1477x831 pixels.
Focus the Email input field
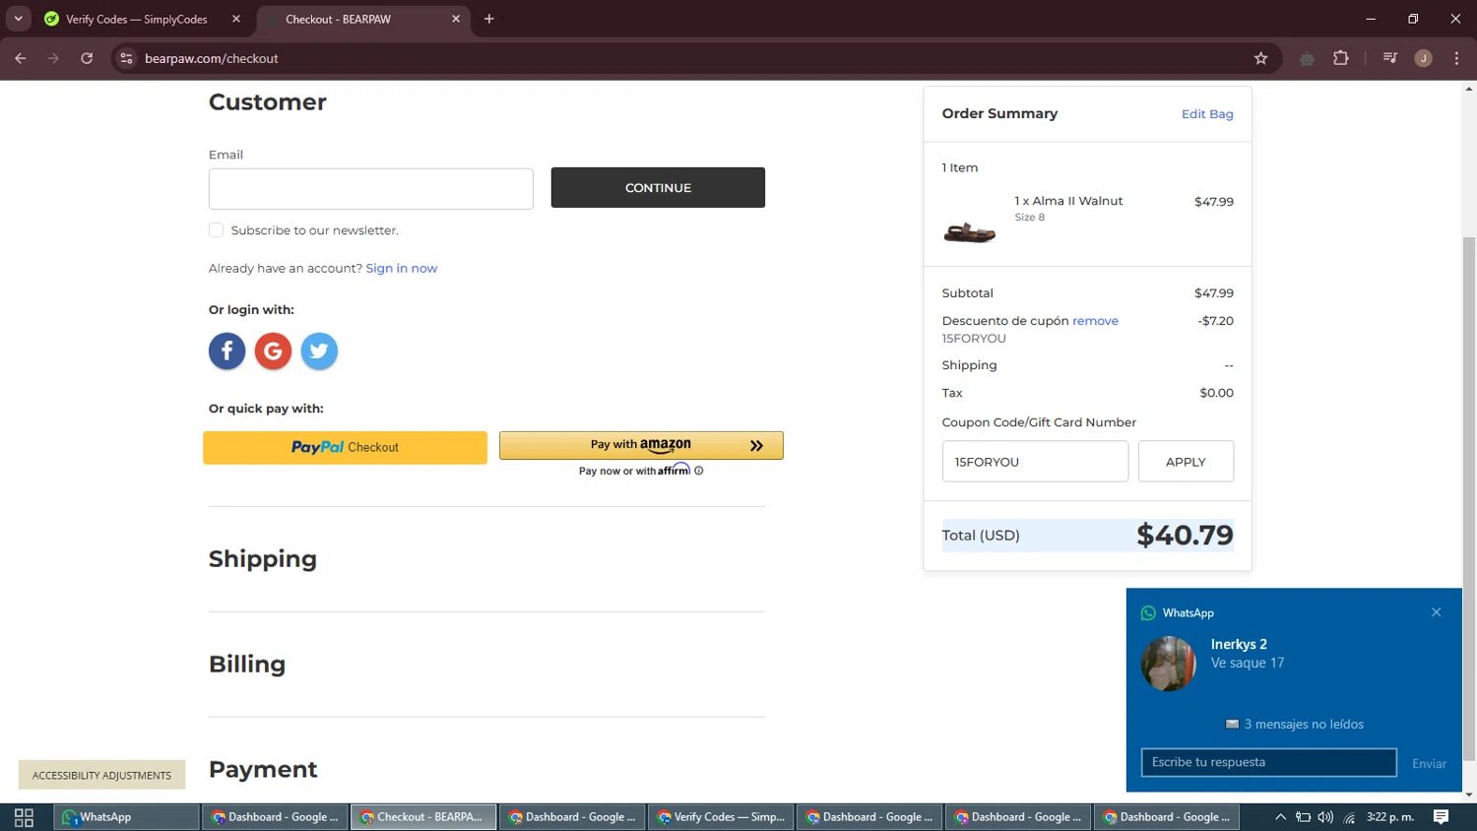tap(371, 189)
